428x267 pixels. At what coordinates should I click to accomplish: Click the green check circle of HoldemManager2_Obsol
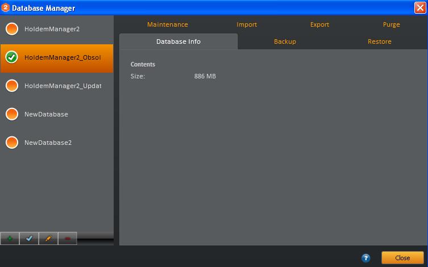click(12, 57)
